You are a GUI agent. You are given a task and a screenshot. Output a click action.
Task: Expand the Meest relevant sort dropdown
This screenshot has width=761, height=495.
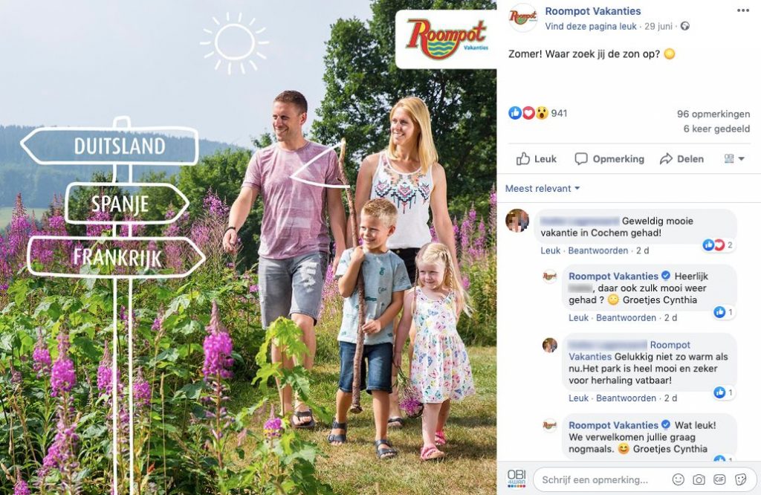543,188
